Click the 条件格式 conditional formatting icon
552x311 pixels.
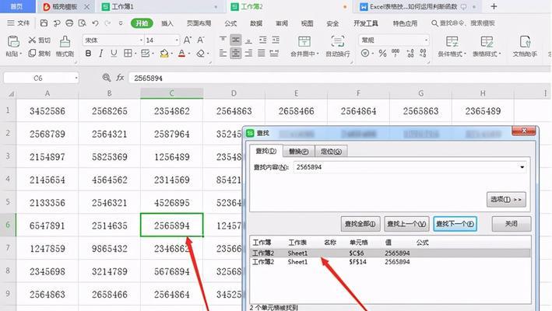coord(452,41)
